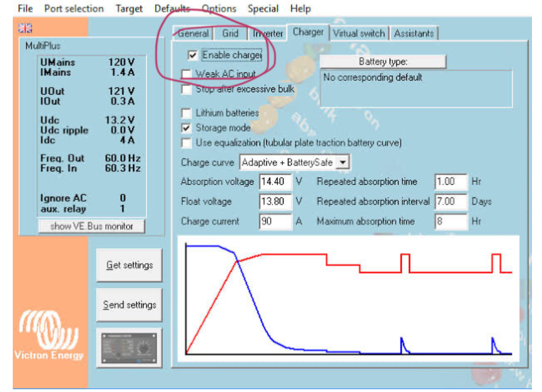Switch to the General tab
The image size is (542, 392).
click(x=193, y=33)
